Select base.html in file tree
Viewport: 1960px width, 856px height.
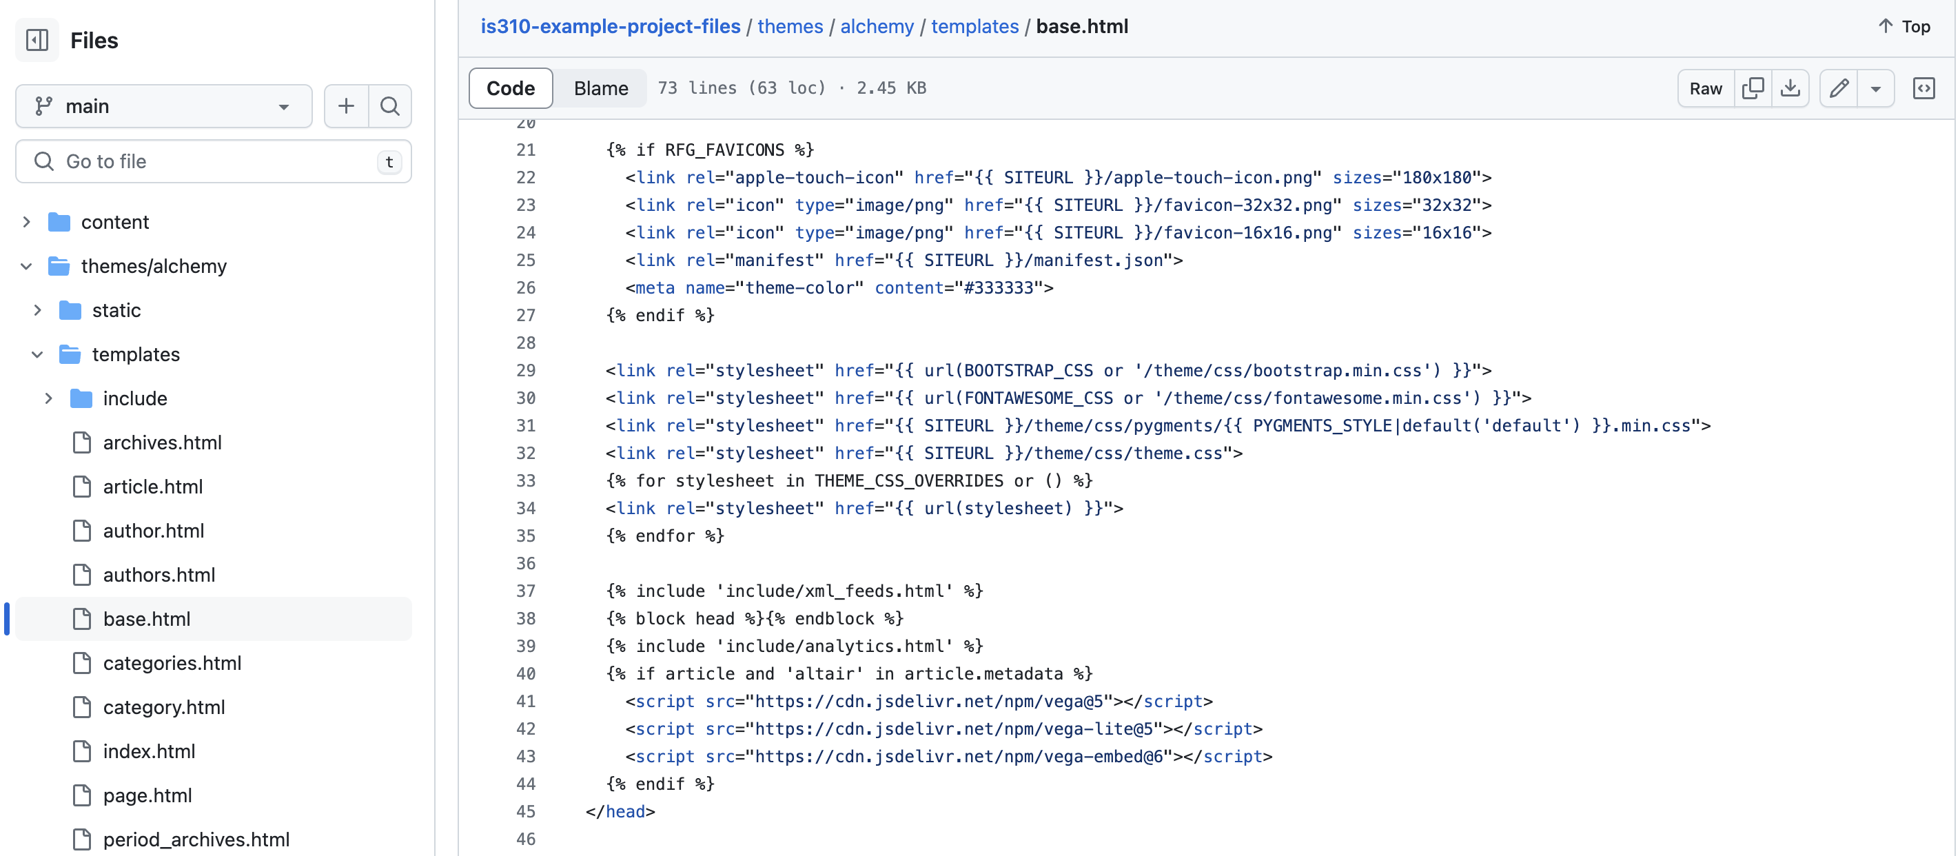[214, 620]
